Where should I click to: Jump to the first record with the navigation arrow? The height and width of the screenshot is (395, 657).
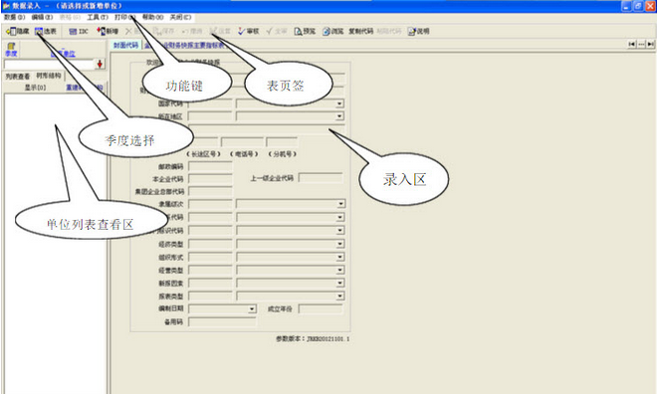click(x=632, y=44)
